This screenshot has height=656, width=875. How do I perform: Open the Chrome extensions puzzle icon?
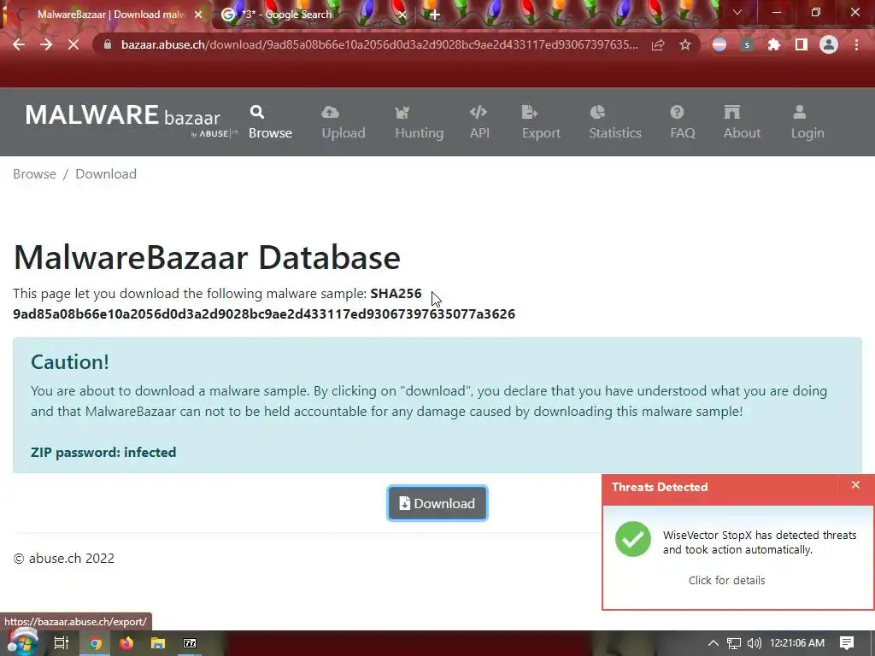click(x=773, y=44)
